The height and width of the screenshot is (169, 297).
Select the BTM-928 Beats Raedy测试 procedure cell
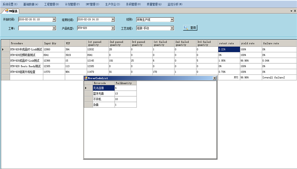(x=26, y=66)
